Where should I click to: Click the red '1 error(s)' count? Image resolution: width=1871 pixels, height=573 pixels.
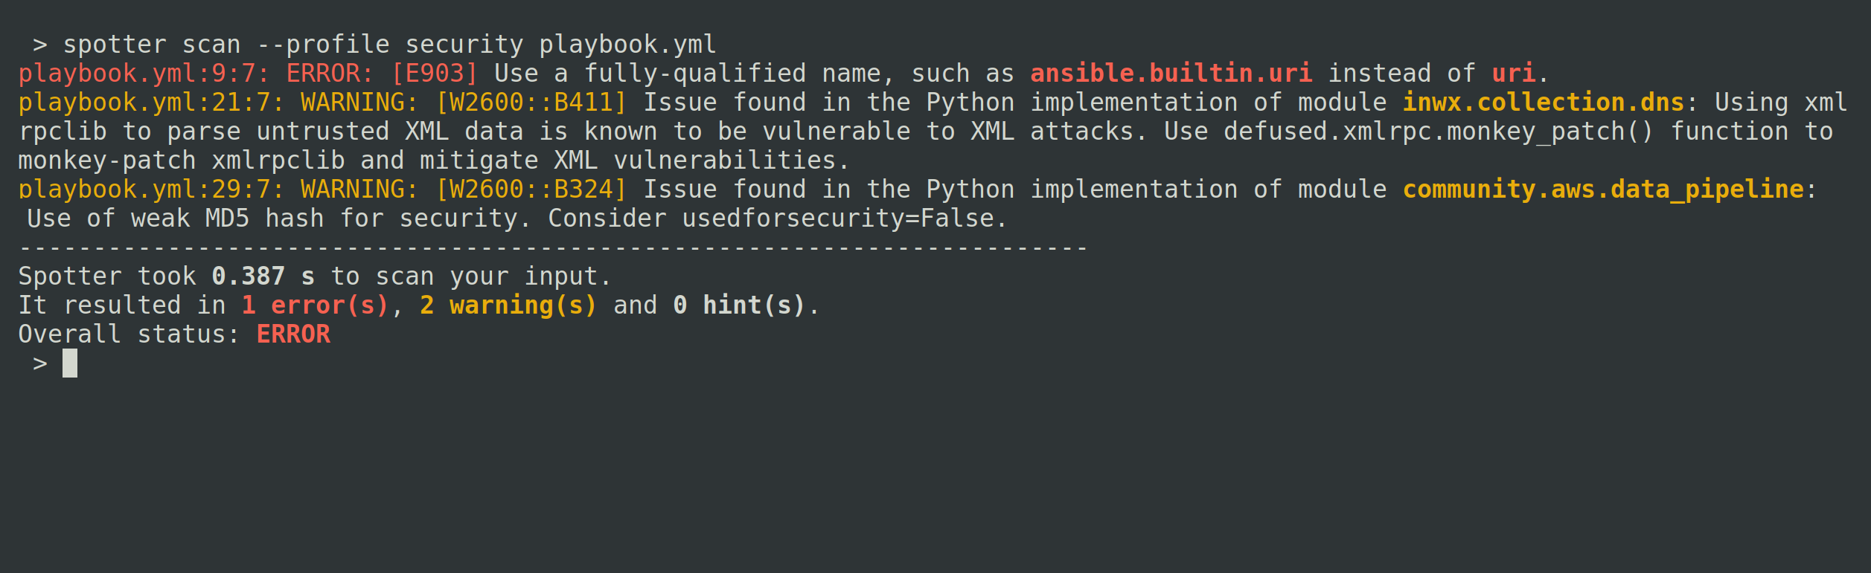(315, 305)
